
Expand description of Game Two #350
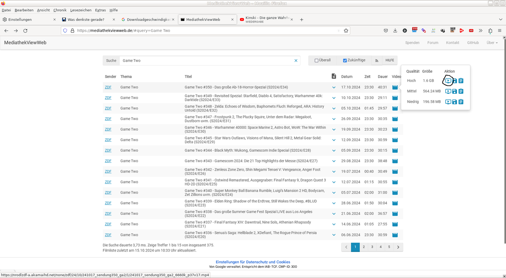[x=334, y=87]
